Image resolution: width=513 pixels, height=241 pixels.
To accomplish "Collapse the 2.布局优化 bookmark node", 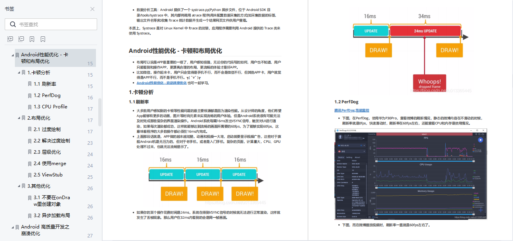I will click(x=19, y=118).
